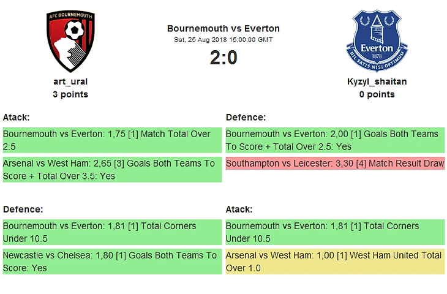Select the green Match Total Over 2.5 bet
This screenshot has width=447, height=294.
pos(111,140)
